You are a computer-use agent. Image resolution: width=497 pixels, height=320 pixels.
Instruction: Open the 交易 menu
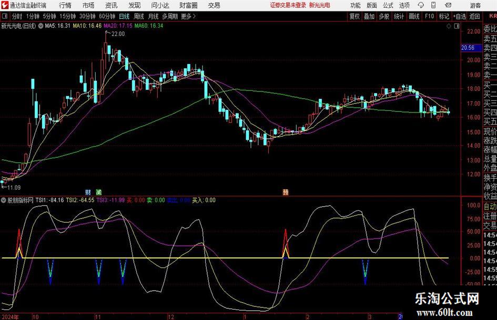[x=214, y=5]
